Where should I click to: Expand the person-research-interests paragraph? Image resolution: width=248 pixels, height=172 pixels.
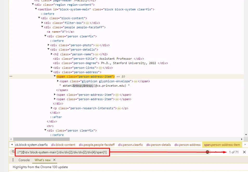pyautogui.click(x=51, y=108)
